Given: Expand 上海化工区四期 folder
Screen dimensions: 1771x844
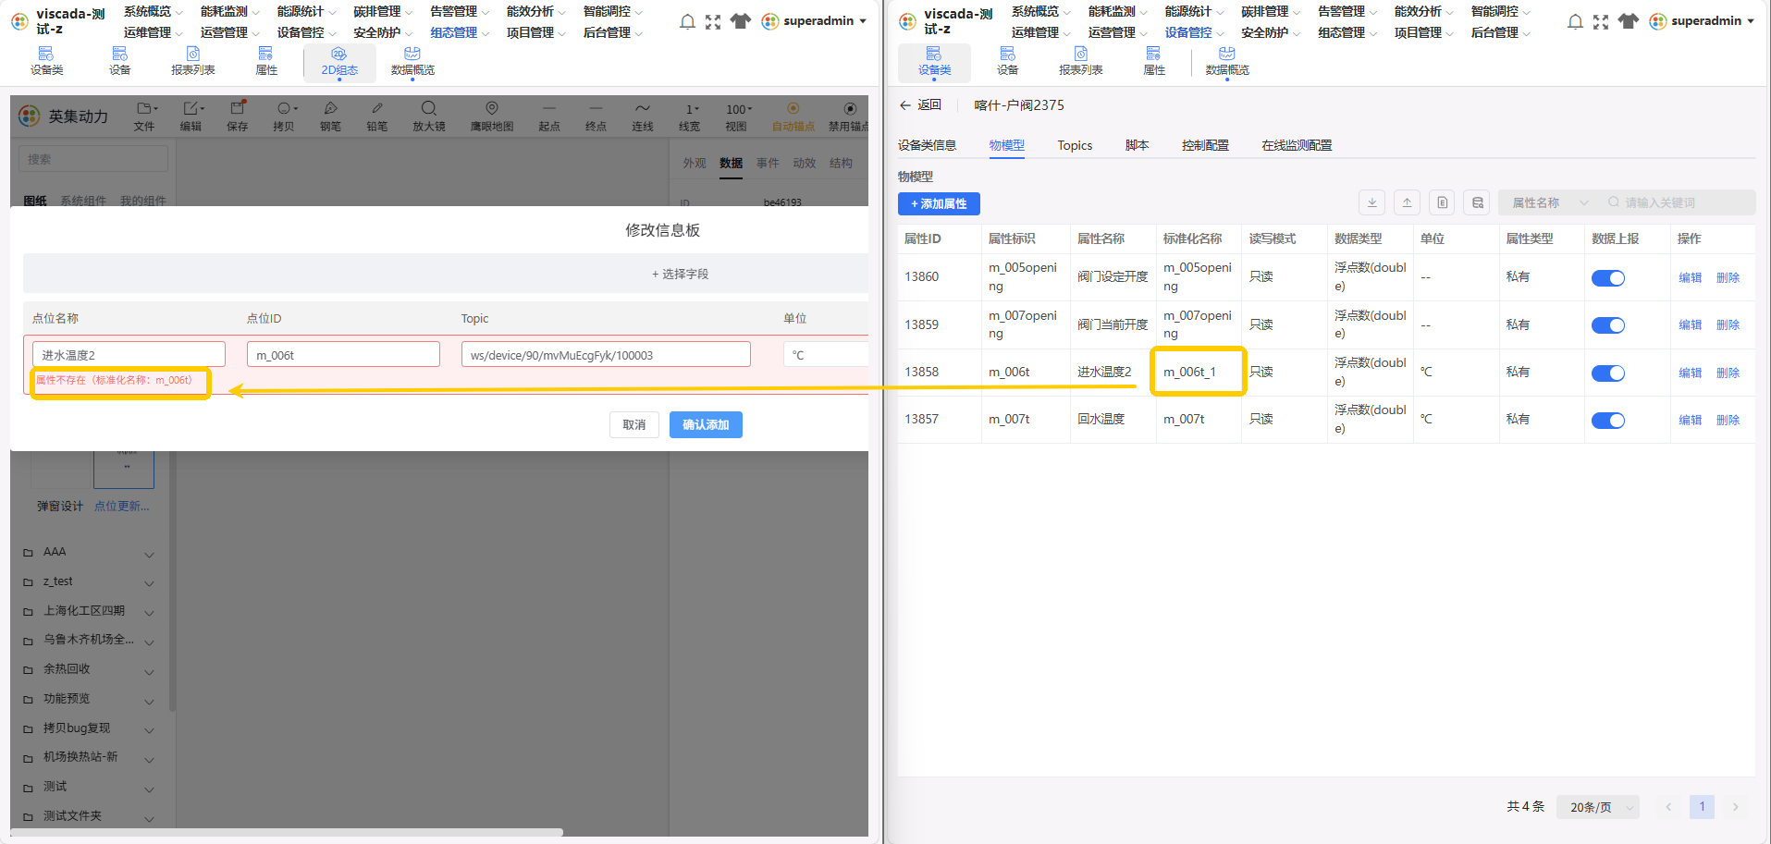Looking at the screenshot, I should click(149, 612).
